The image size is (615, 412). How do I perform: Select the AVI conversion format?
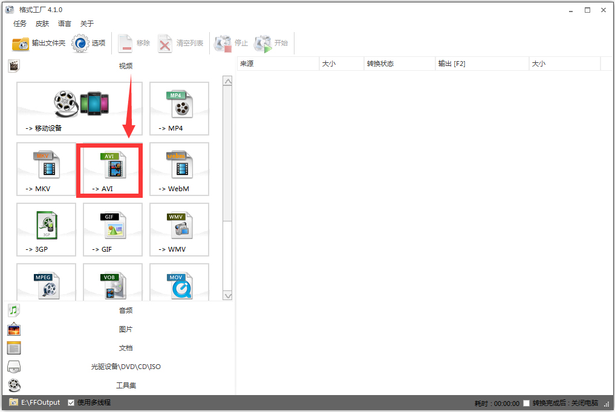pyautogui.click(x=109, y=169)
